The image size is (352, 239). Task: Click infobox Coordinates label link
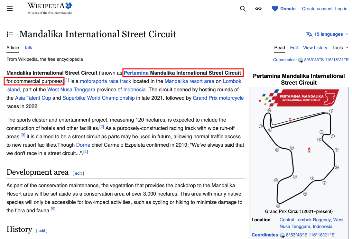coord(265,235)
